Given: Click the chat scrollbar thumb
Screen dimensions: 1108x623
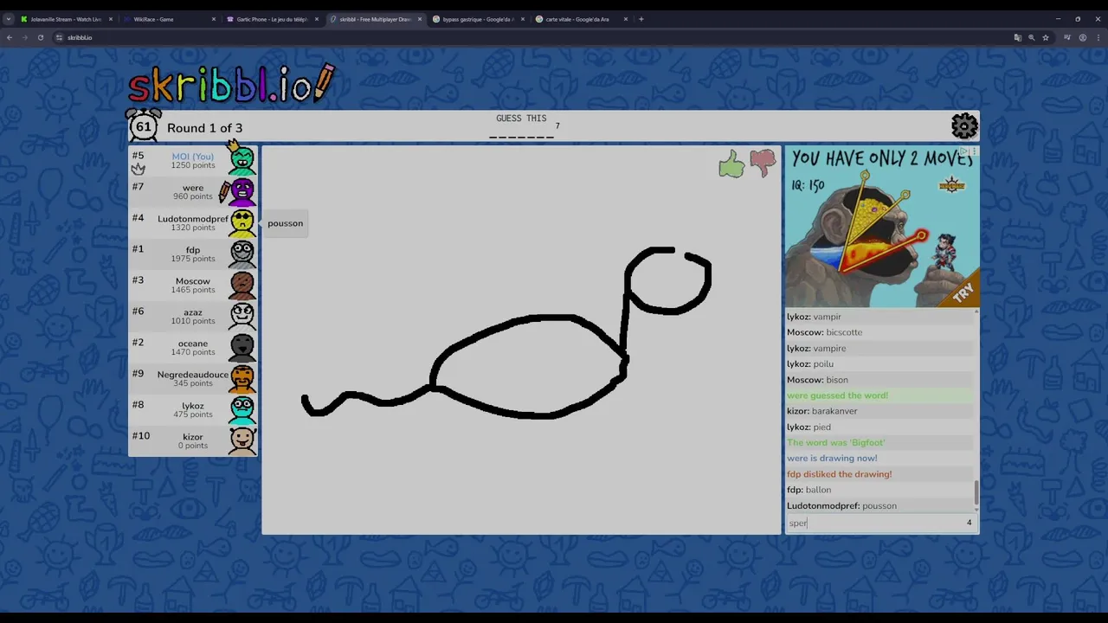Looking at the screenshot, I should pyautogui.click(x=976, y=492).
